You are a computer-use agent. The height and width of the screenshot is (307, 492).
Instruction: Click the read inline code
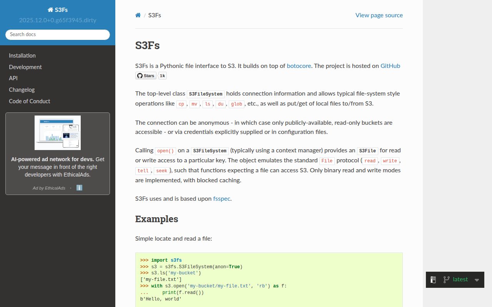pyautogui.click(x=370, y=161)
